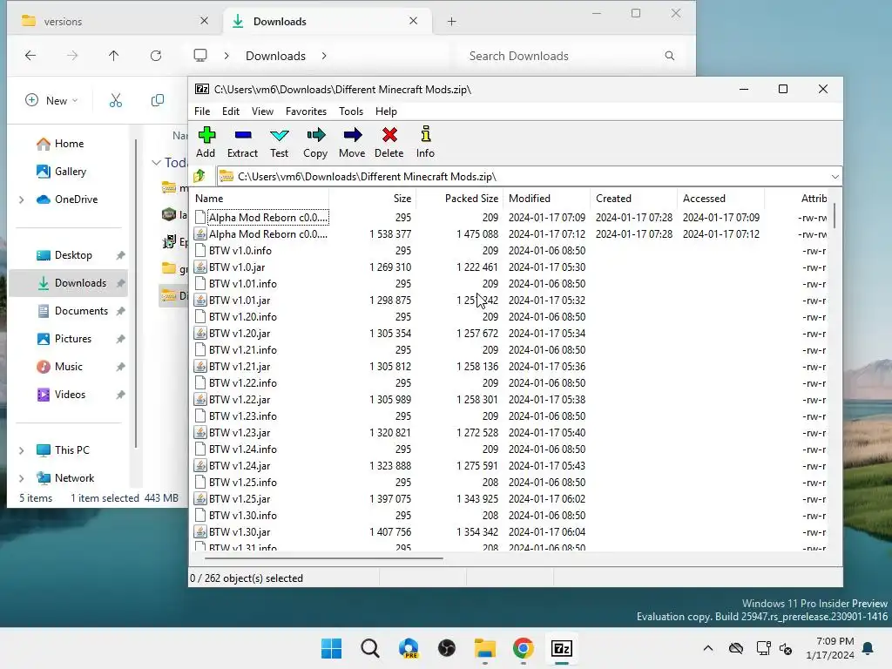Sort by the Size column header
This screenshot has width=892, height=669.
[x=373, y=199]
